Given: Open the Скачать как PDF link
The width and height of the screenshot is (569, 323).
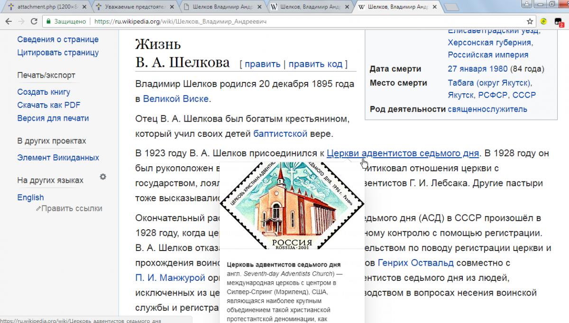Looking at the screenshot, I should pos(49,105).
